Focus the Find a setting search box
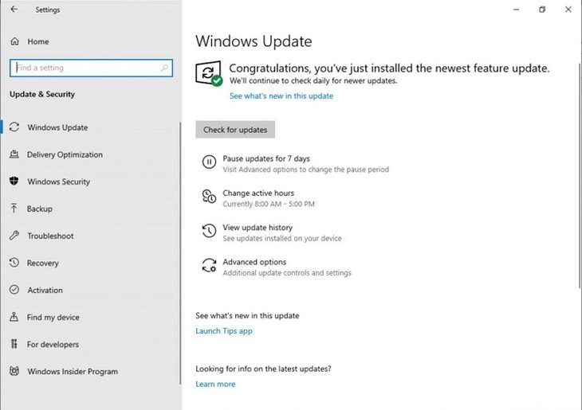This screenshot has width=582, height=410. (91, 68)
